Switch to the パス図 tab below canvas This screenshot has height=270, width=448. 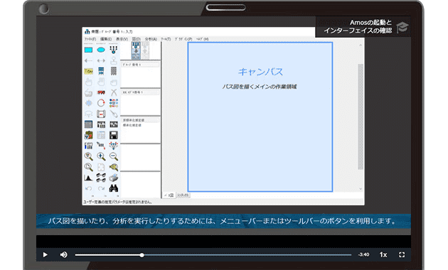click(x=169, y=195)
